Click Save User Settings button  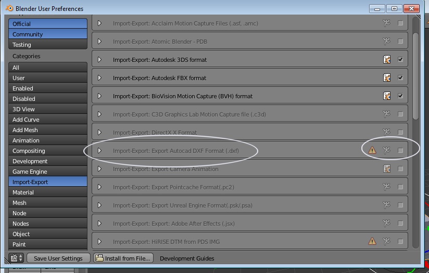click(x=58, y=258)
